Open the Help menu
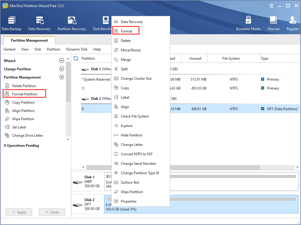This screenshot has width=301, height=225. pyautogui.click(x=97, y=49)
